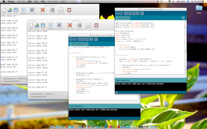This screenshot has height=129, width=207.
Task: Click Open icon in CoolTerm_1 toolbar
Action: tap(37, 25)
